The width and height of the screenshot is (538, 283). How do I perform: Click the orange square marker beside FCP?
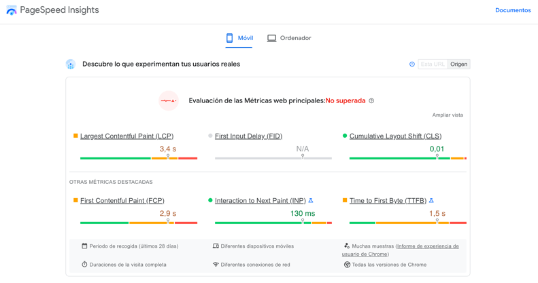point(75,200)
